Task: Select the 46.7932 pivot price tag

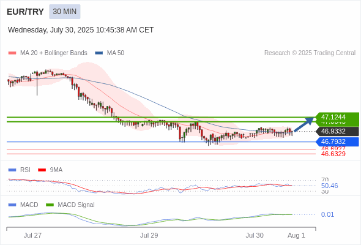Action: click(x=337, y=141)
